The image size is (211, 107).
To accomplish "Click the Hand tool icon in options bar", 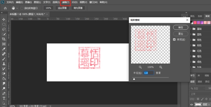I will tap(13, 8).
